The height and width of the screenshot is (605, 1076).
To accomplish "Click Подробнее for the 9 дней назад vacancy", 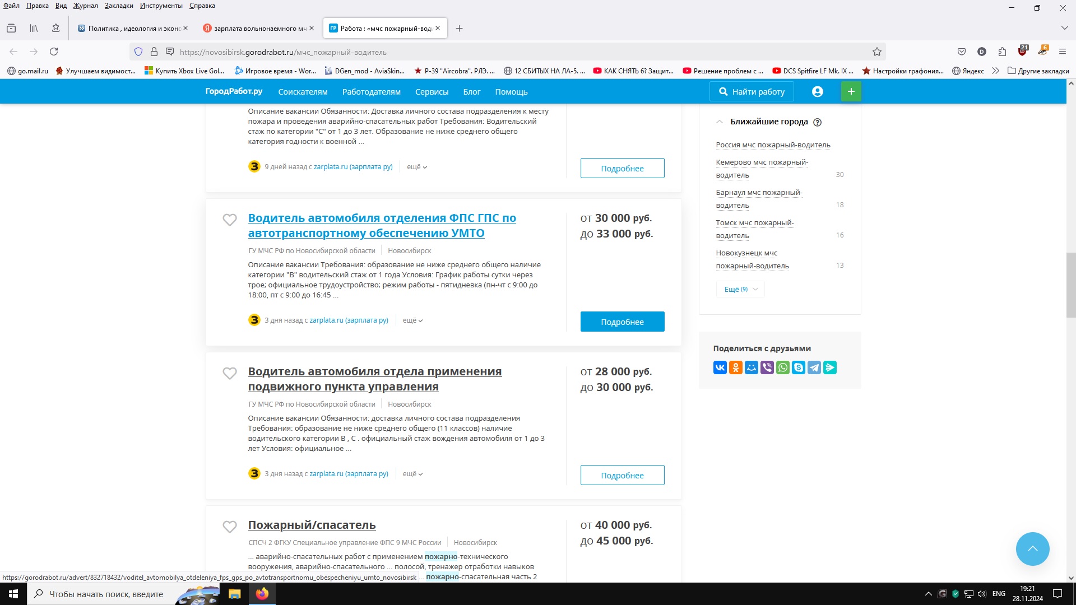I will (x=622, y=168).
